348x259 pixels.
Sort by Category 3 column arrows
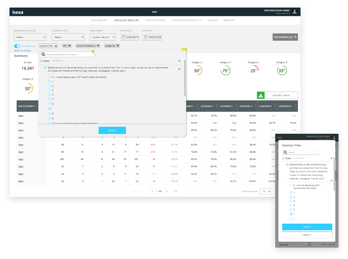pyautogui.click(x=236, y=106)
